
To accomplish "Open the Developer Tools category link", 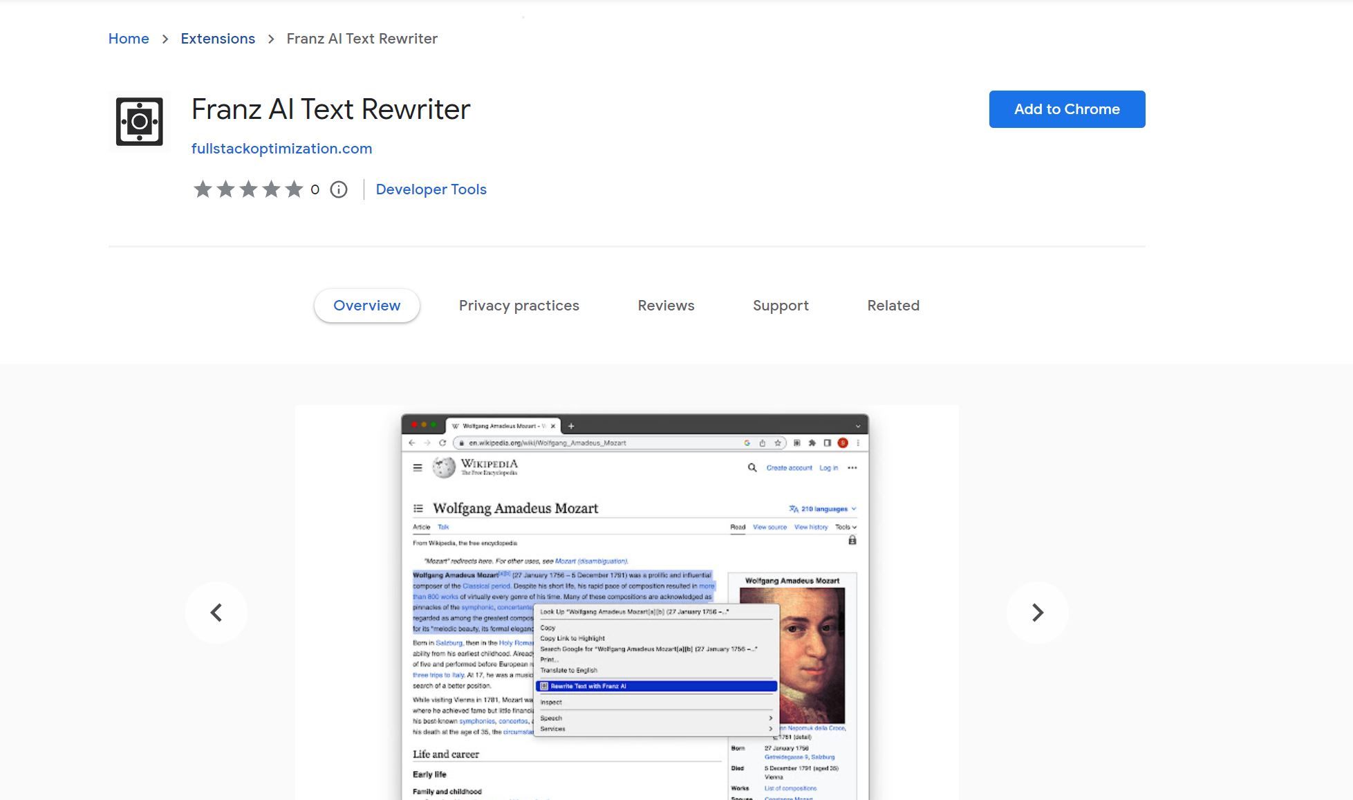I will click(x=431, y=189).
